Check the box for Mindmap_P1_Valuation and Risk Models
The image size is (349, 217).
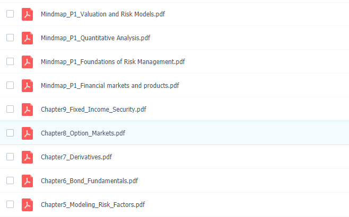(x=10, y=14)
